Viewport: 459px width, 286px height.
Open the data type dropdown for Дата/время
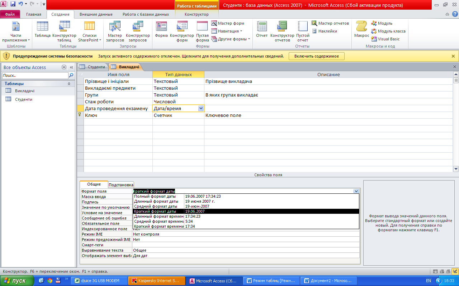pos(201,108)
